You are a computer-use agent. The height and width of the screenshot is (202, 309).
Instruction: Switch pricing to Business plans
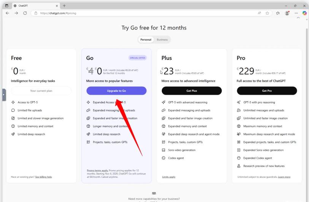(x=162, y=39)
